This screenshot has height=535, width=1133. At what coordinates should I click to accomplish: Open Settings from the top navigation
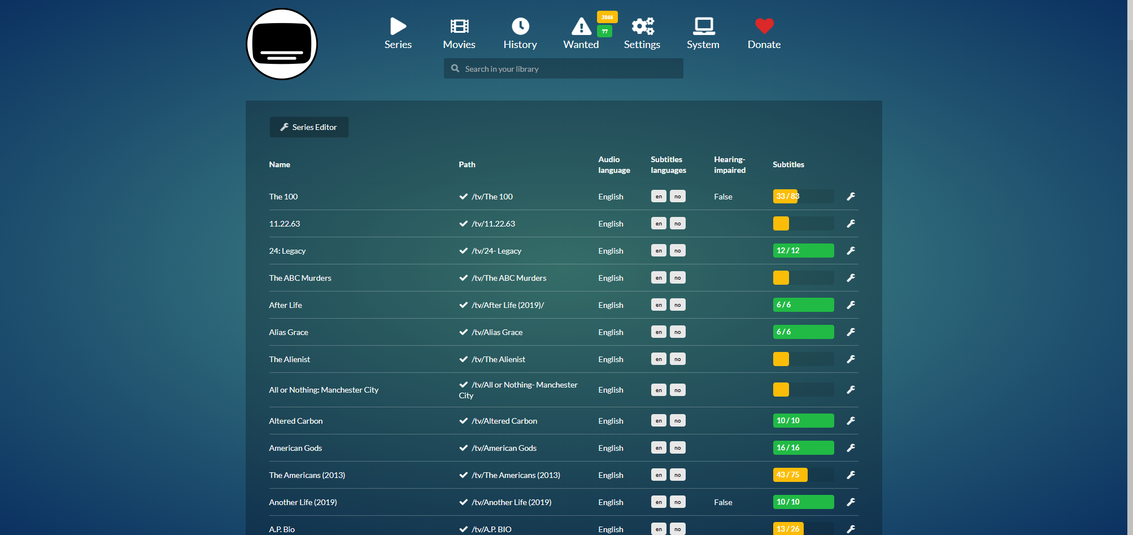[642, 33]
